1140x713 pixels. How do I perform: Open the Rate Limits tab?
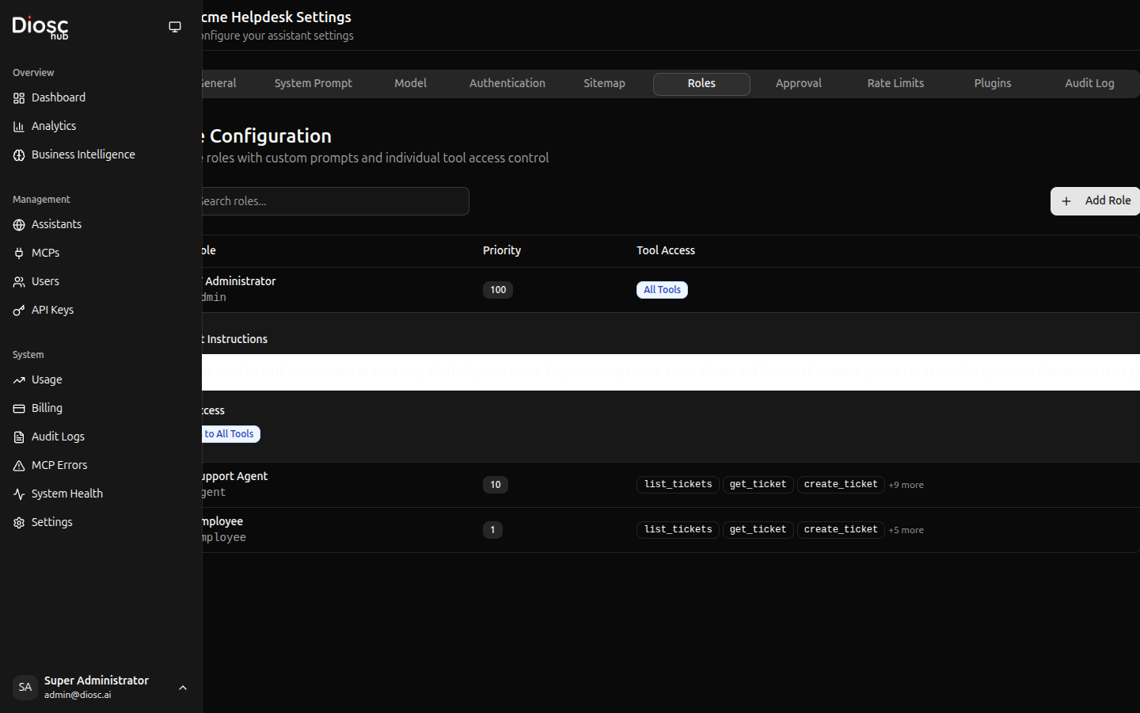click(x=895, y=83)
